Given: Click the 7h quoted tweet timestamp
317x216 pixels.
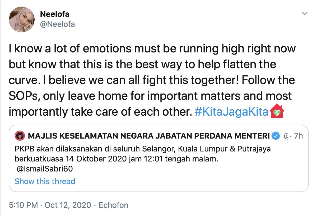Looking at the screenshot, I should coord(298,136).
